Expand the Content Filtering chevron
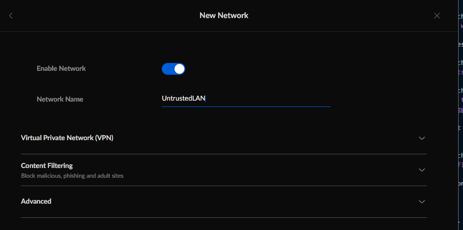 (422, 170)
